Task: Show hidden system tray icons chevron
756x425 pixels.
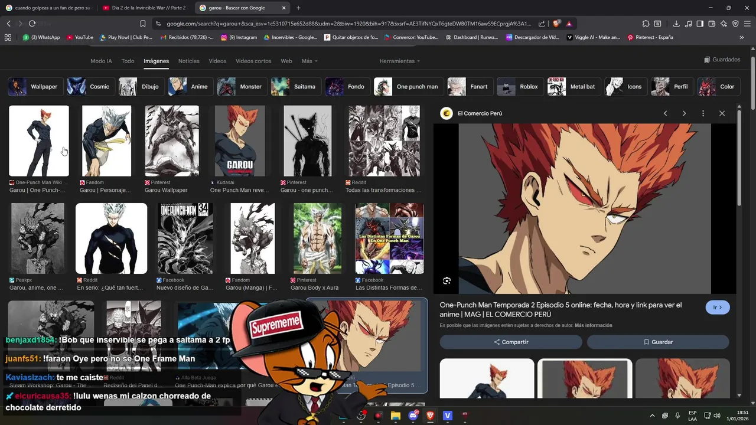Action: 652,416
